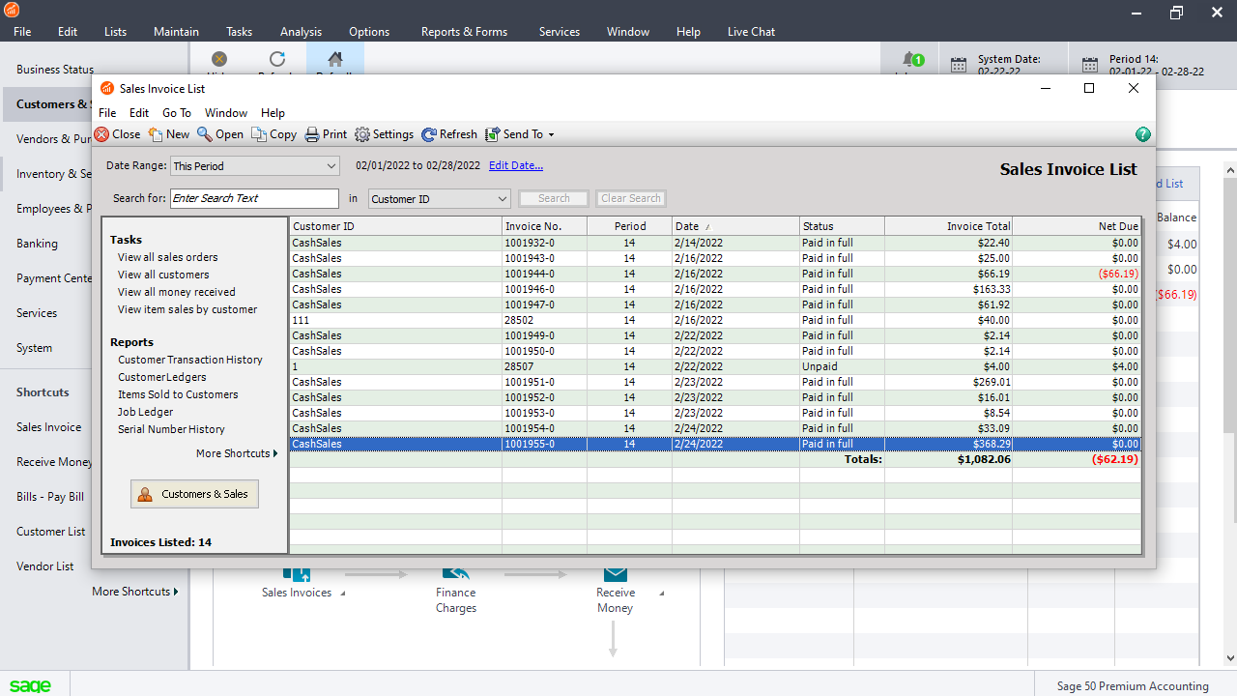The image size is (1237, 696).
Task: Click the Copy toolbar icon
Action: click(x=259, y=134)
